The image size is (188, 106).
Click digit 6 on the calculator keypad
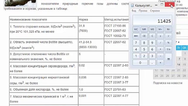[x=152, y=49]
